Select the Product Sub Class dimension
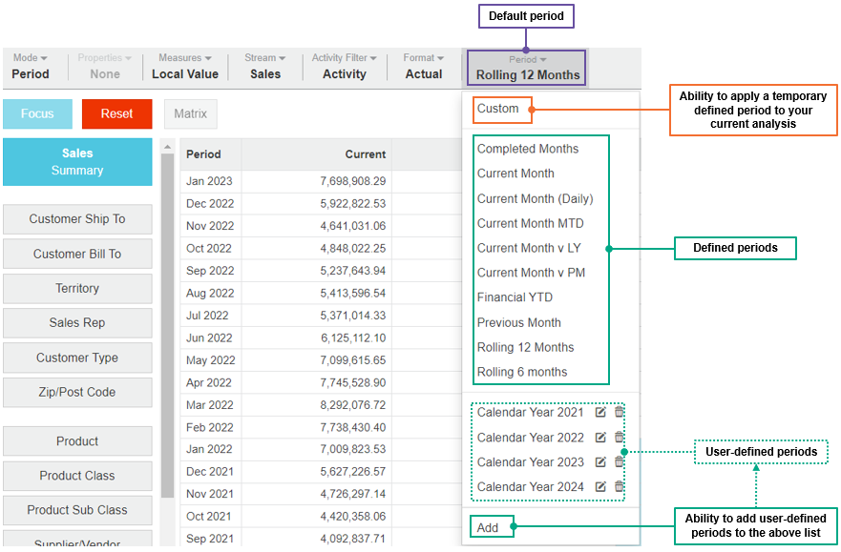This screenshot has height=552, width=841. 77,510
